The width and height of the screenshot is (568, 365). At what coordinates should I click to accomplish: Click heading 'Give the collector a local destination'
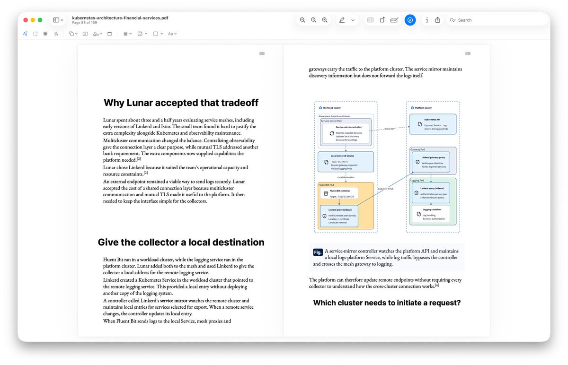click(181, 242)
